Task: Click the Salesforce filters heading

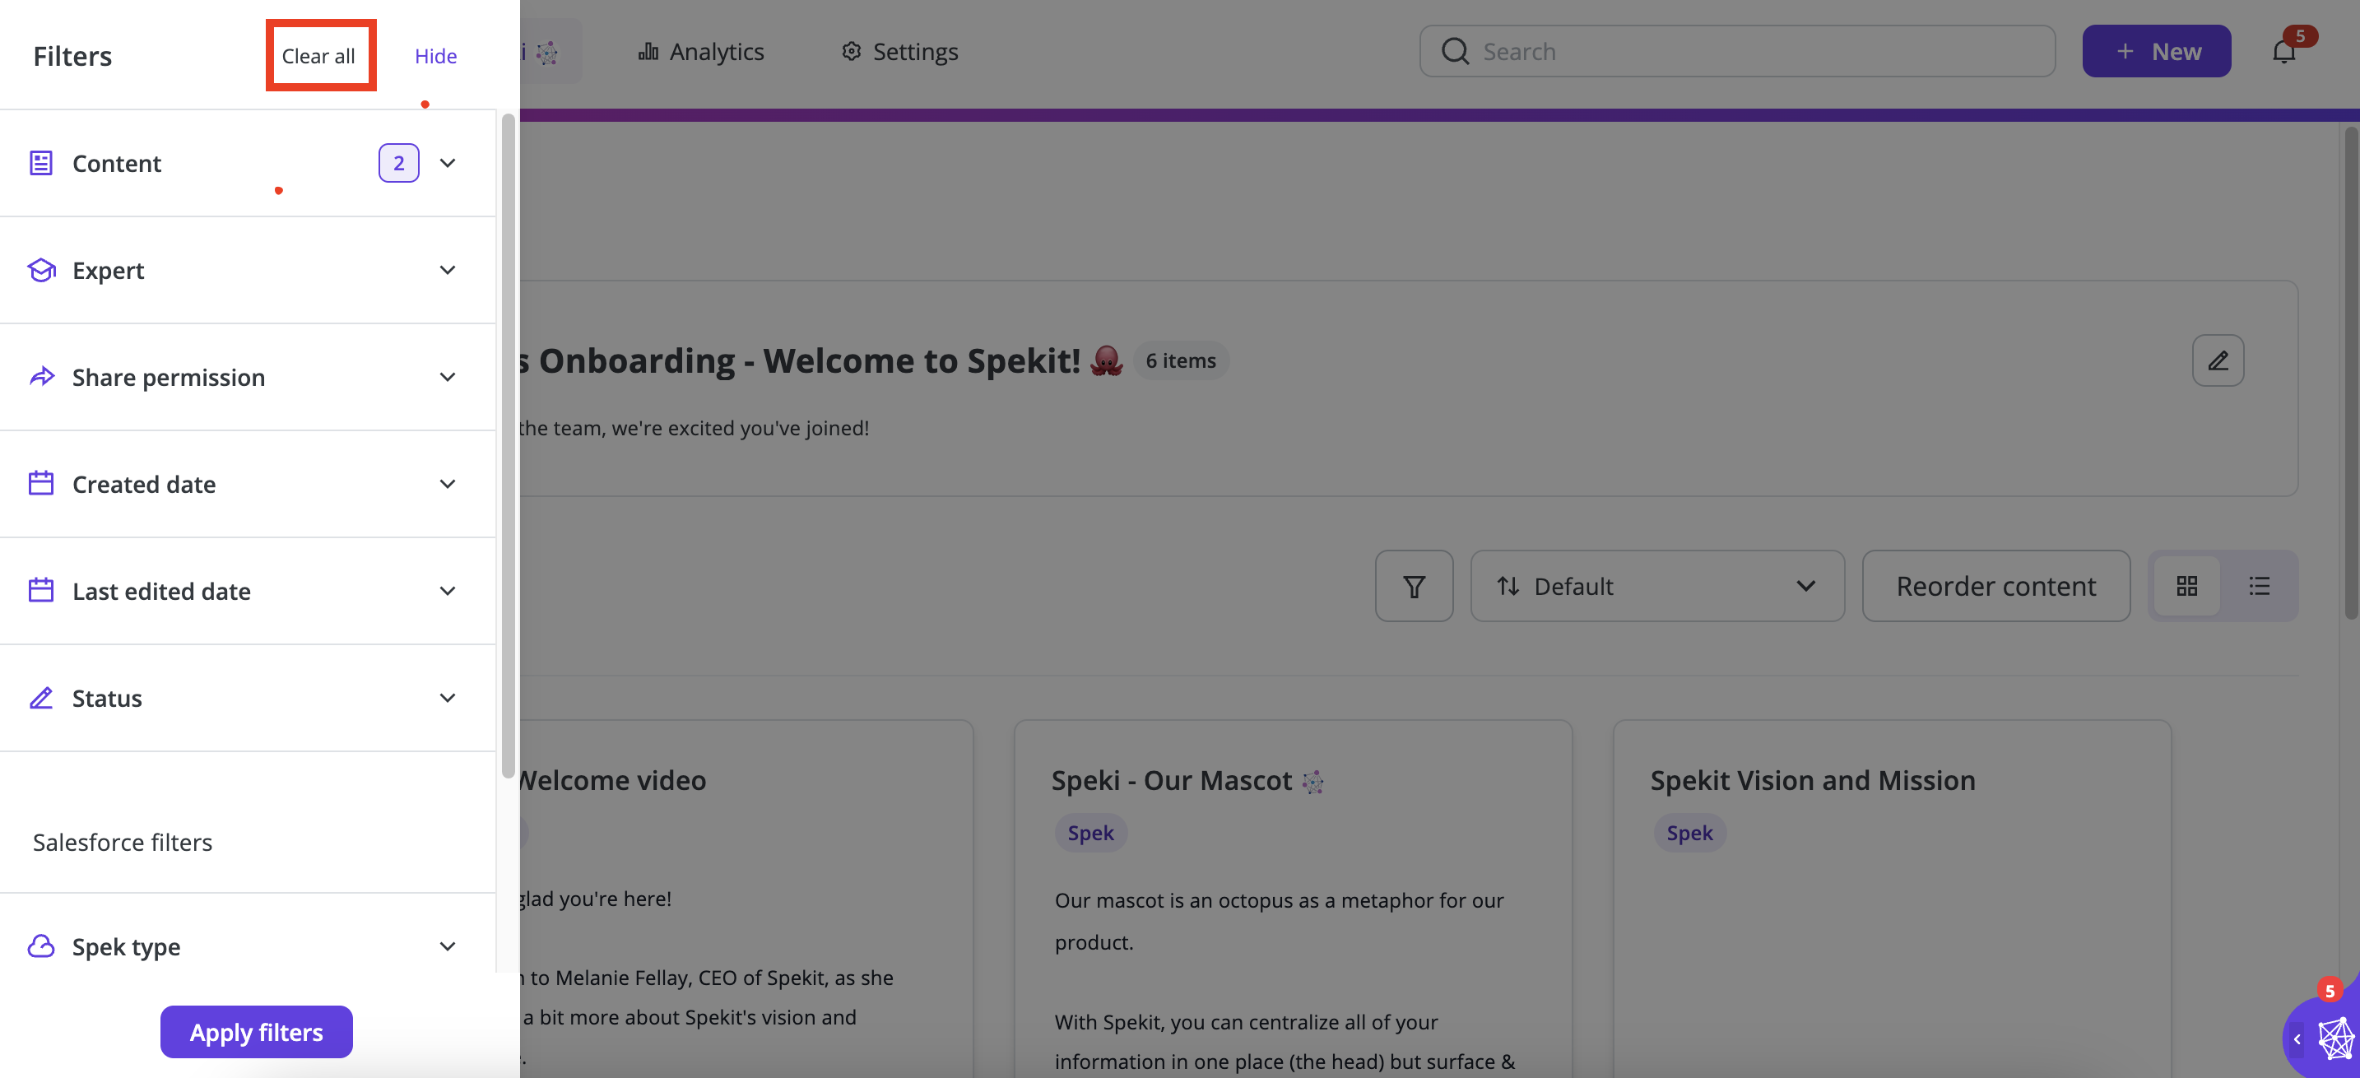Action: 123,843
